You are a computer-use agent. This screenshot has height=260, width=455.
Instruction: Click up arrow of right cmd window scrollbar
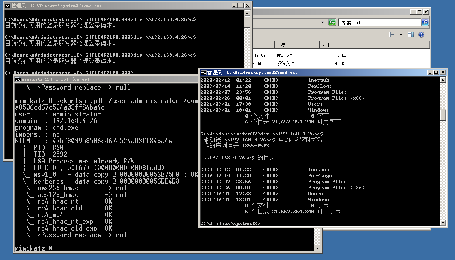click(443, 80)
